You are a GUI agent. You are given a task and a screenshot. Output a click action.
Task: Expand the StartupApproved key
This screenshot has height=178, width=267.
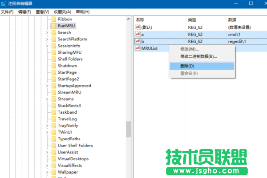pos(47,86)
